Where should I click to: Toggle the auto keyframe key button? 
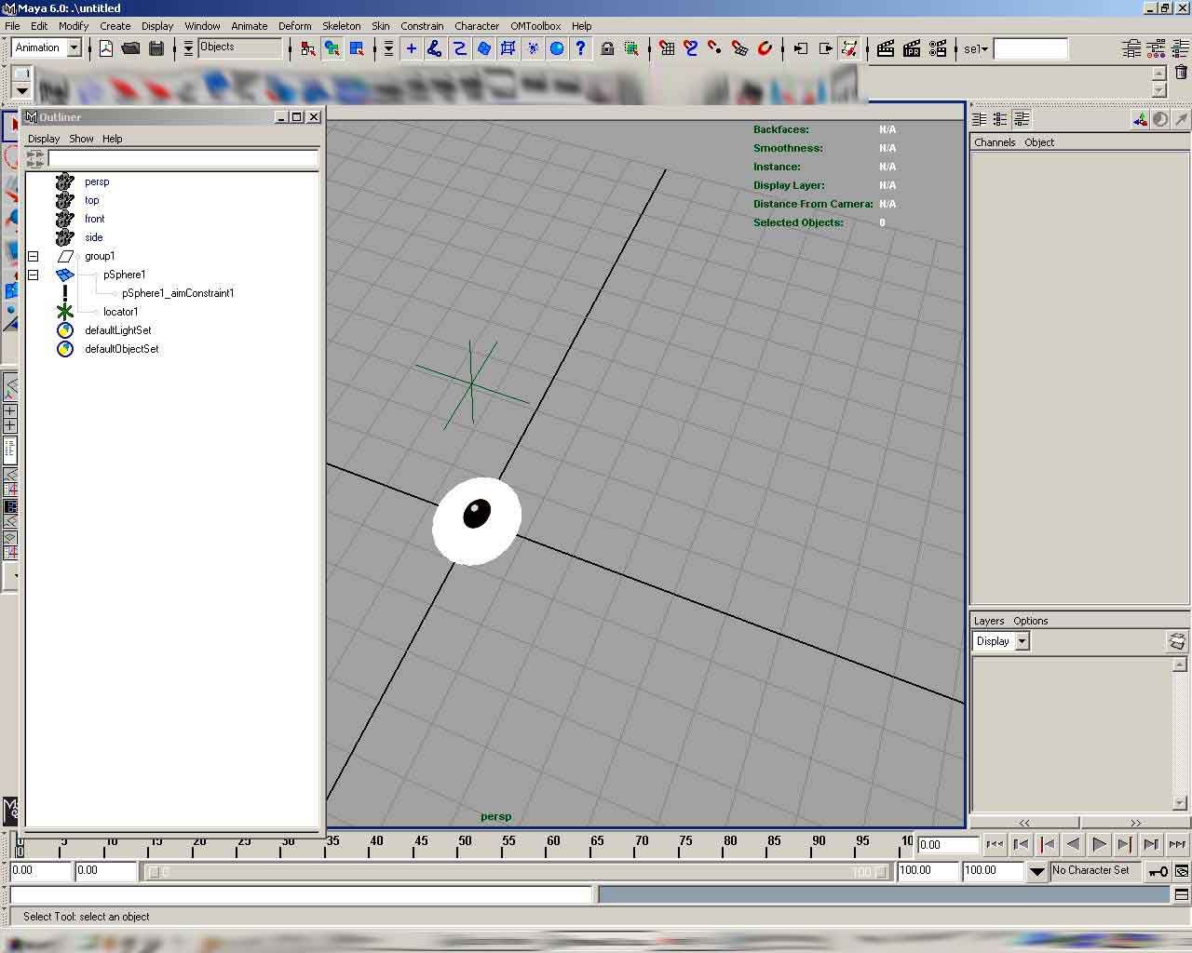tap(1158, 871)
